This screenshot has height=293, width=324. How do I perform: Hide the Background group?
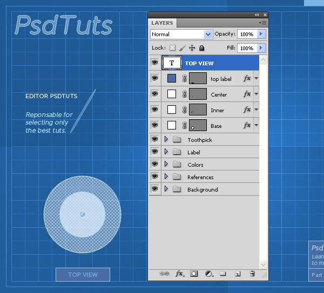155,189
